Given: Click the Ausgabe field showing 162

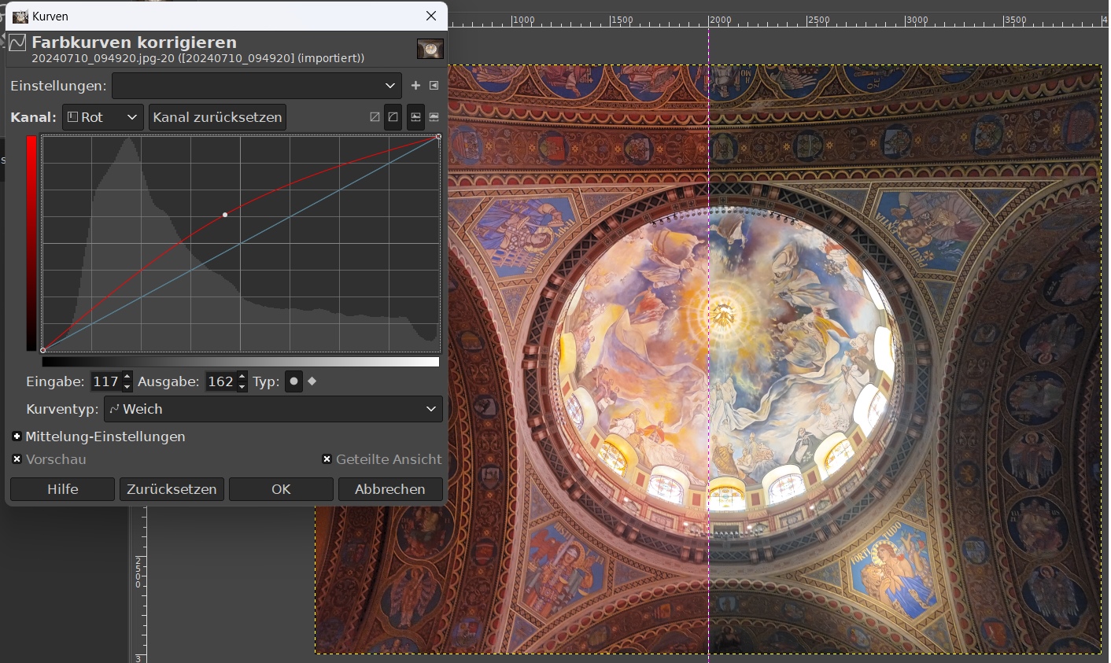Looking at the screenshot, I should click(x=221, y=381).
